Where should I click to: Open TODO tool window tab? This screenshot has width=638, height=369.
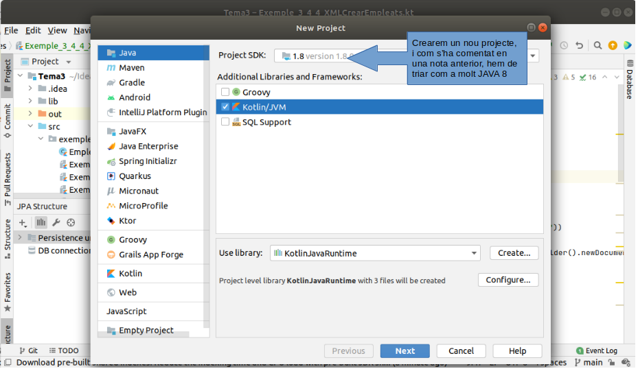click(64, 351)
